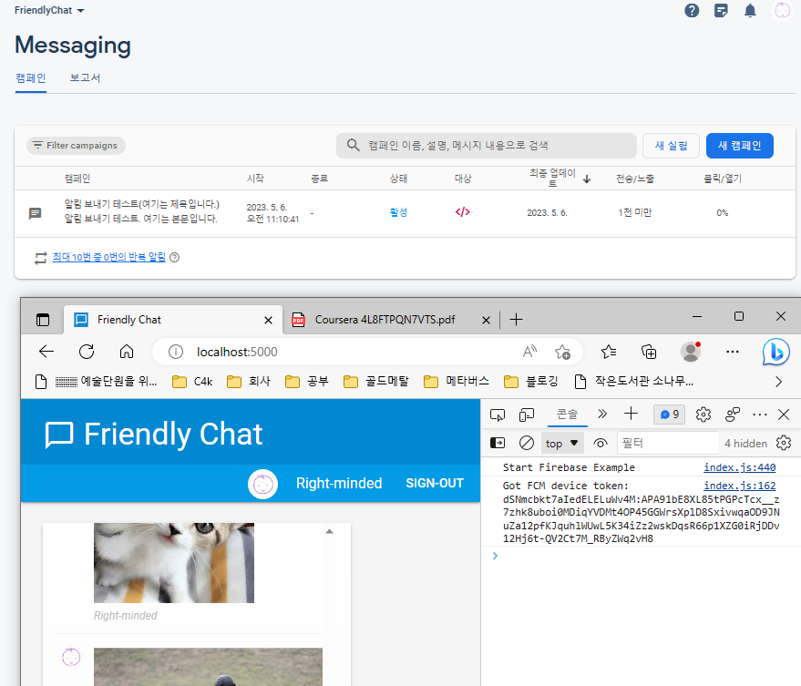Go back in the browser

pos(46,352)
